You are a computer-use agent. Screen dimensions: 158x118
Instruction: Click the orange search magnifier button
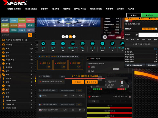(x=30, y=35)
